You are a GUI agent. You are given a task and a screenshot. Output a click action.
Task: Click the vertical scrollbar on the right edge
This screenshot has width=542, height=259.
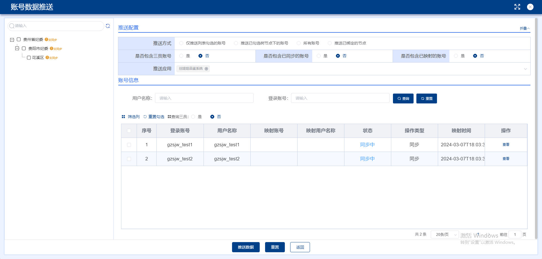pos(536,129)
